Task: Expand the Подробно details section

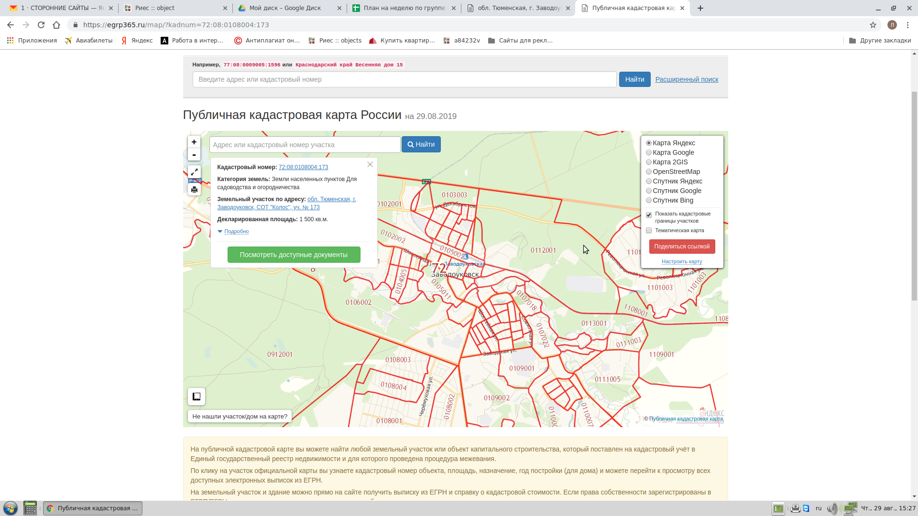Action: [x=236, y=231]
